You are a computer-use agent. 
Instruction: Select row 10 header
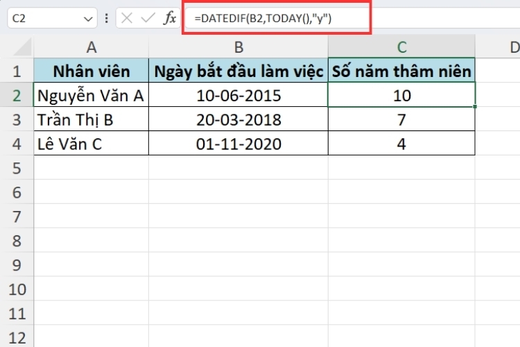tap(17, 289)
